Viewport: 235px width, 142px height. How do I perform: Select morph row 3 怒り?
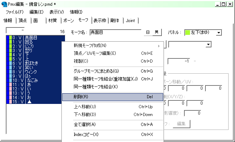pyautogui.click(x=34, y=50)
